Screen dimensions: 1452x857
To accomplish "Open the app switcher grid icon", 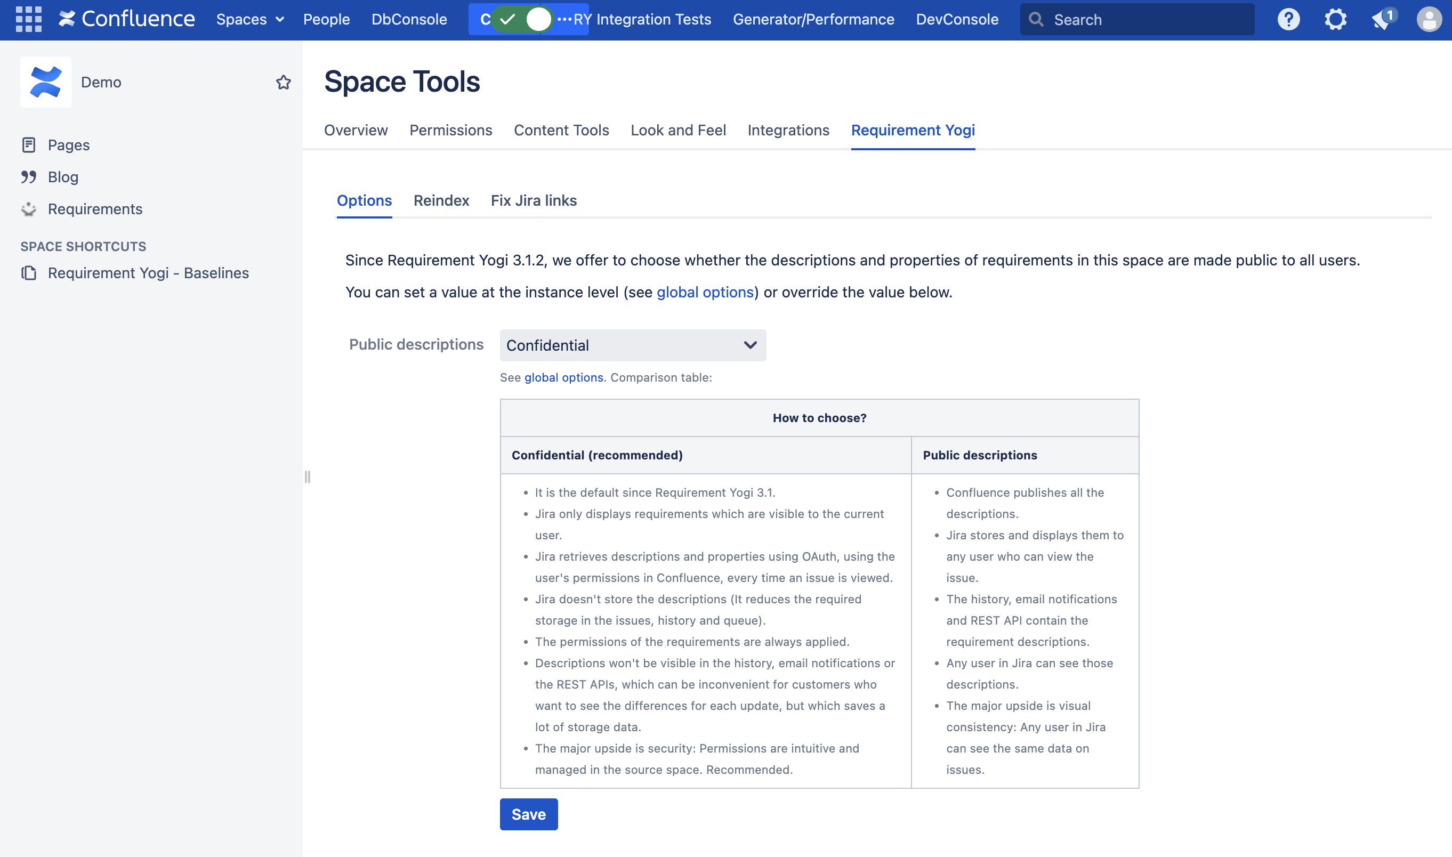I will [x=28, y=19].
